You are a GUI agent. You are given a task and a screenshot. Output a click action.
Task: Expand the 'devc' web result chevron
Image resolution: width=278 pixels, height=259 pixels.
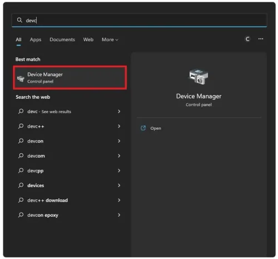coord(119,111)
